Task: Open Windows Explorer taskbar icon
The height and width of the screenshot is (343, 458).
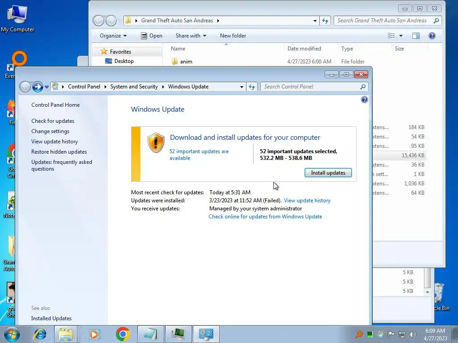Action: tap(66, 334)
